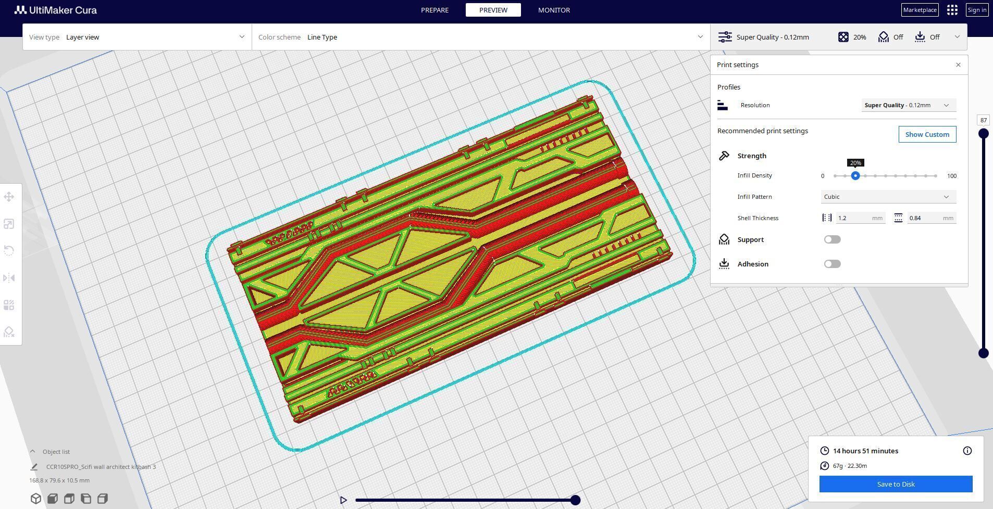Screen dimensions: 993x509
Task: Click the 168.8 x 79.6 x 10.5 mm dimensions
Action: tap(59, 480)
